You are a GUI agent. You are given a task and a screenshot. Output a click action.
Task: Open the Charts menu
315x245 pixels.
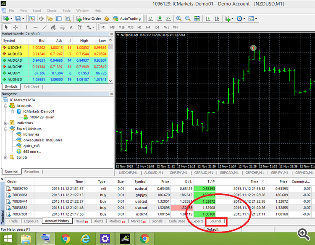coord(52,10)
